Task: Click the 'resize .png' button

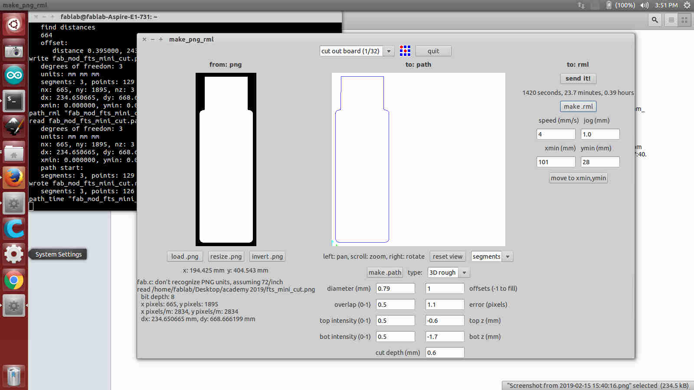Action: (x=226, y=257)
